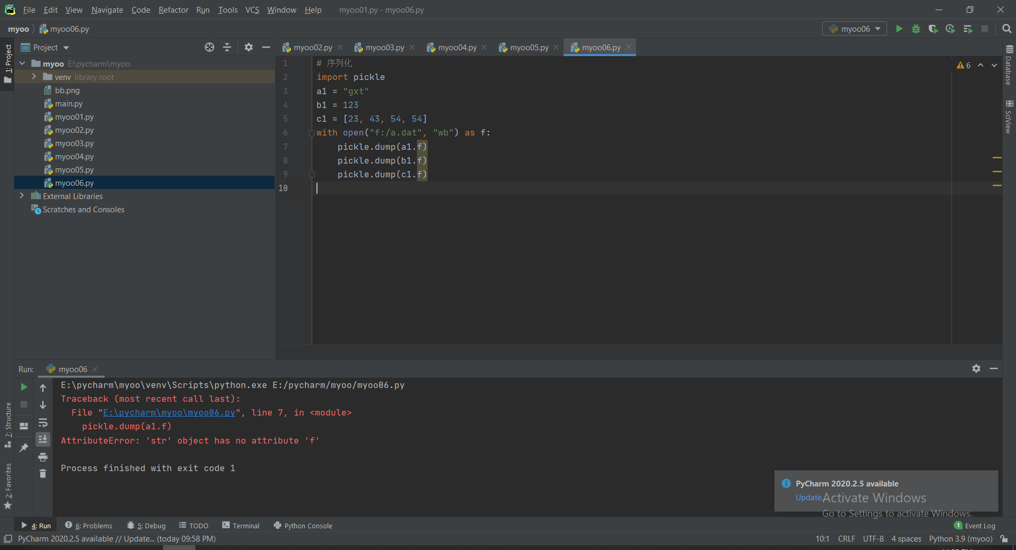This screenshot has height=550, width=1016.
Task: Hide the Project tool window
Action: click(266, 47)
